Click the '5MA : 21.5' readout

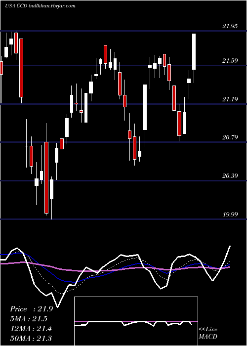[29, 319]
